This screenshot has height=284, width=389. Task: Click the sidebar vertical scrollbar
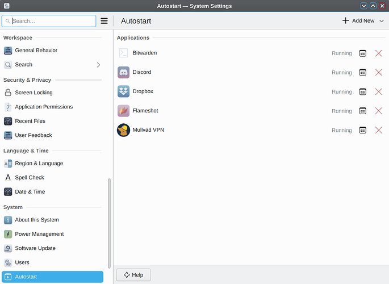pyautogui.click(x=109, y=223)
